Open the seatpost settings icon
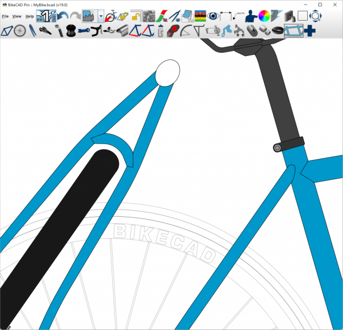Image resolution: width=343 pixels, height=330 pixels. point(59,31)
